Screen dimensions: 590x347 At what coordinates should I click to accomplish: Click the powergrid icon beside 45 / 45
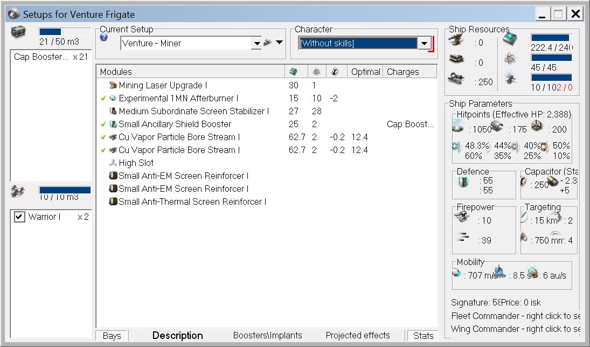click(510, 58)
